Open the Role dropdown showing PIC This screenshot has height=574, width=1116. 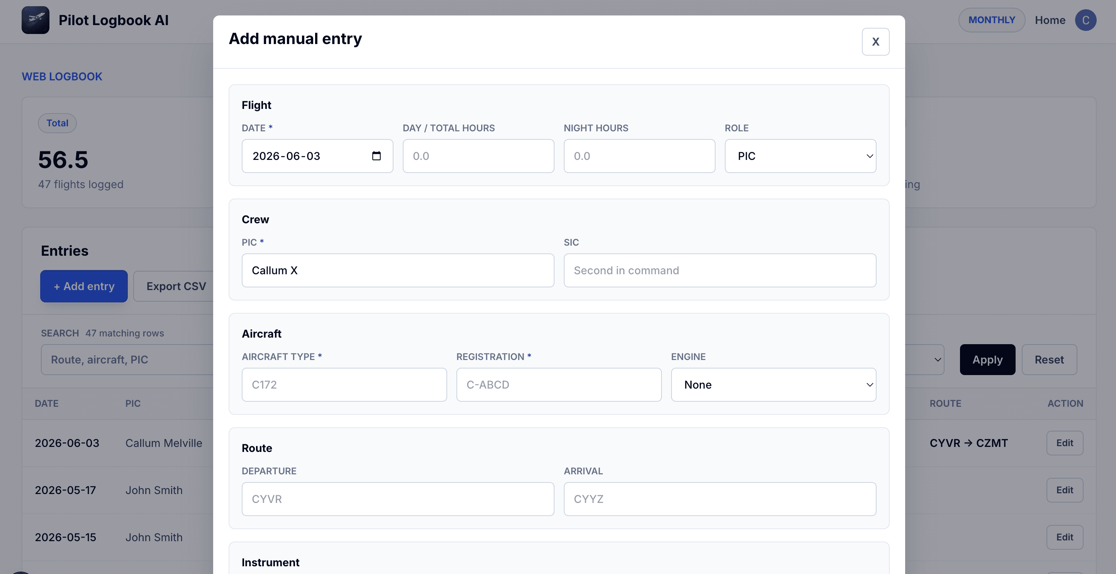point(800,156)
